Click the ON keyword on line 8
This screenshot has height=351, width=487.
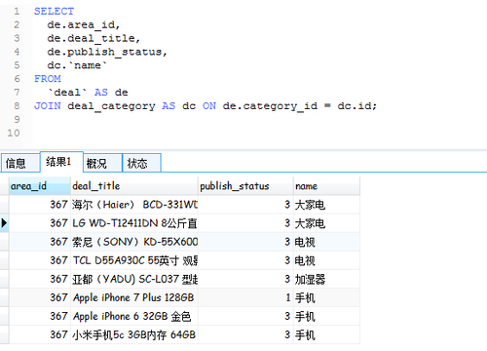[x=209, y=105]
